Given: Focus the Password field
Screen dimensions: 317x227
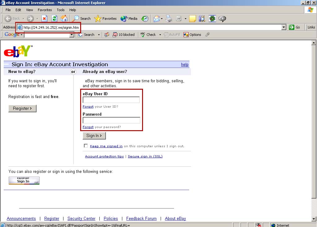Looking at the screenshot, I should click(111, 120).
